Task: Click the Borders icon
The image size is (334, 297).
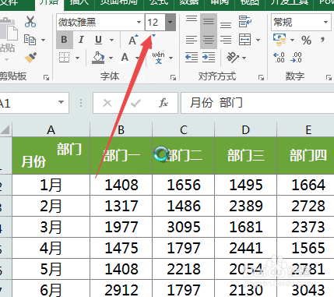Action: pos(64,58)
